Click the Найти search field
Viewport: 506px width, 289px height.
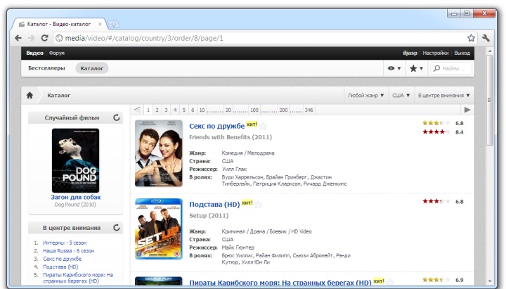pyautogui.click(x=451, y=68)
